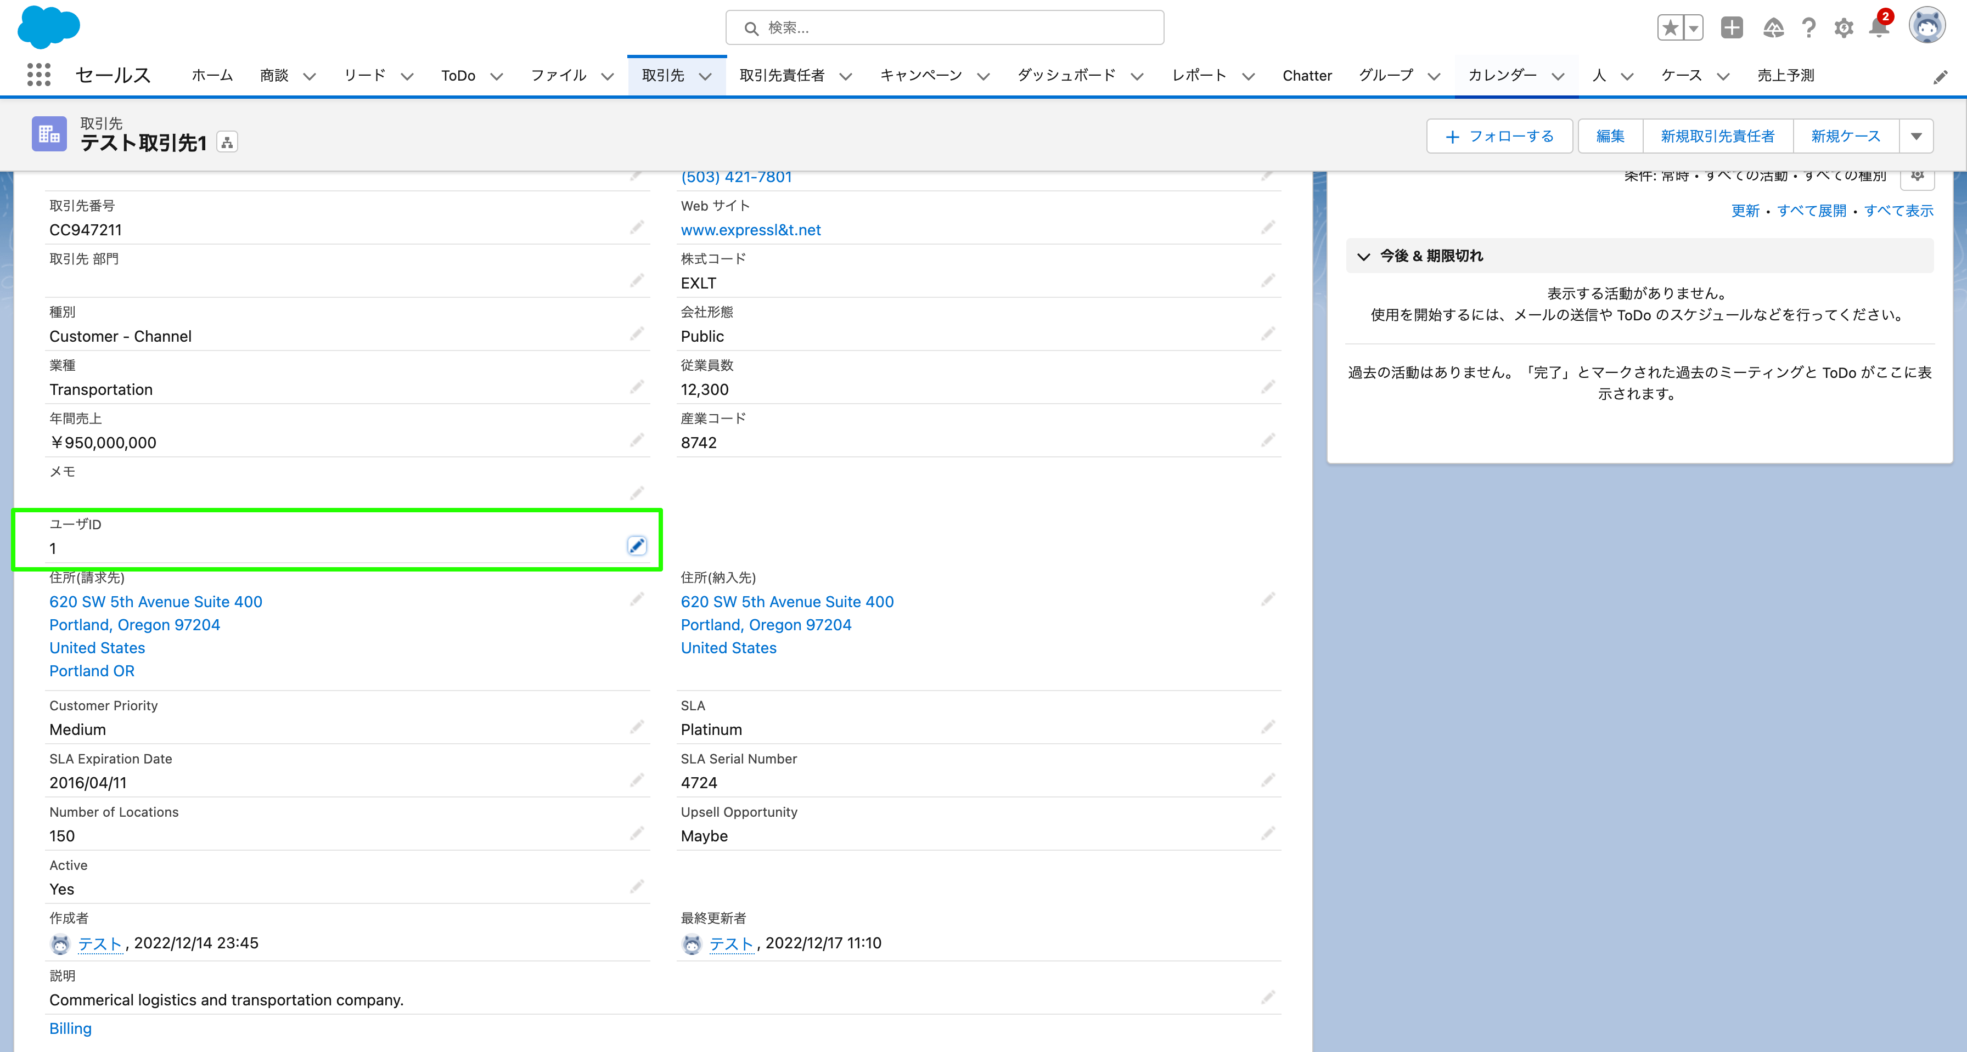Screen dimensions: 1967x1052
Task: Open the www.expressl&t.net website link
Action: click(x=750, y=230)
